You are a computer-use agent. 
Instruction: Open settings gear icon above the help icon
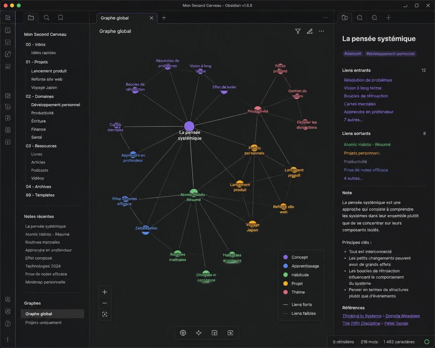(8, 311)
